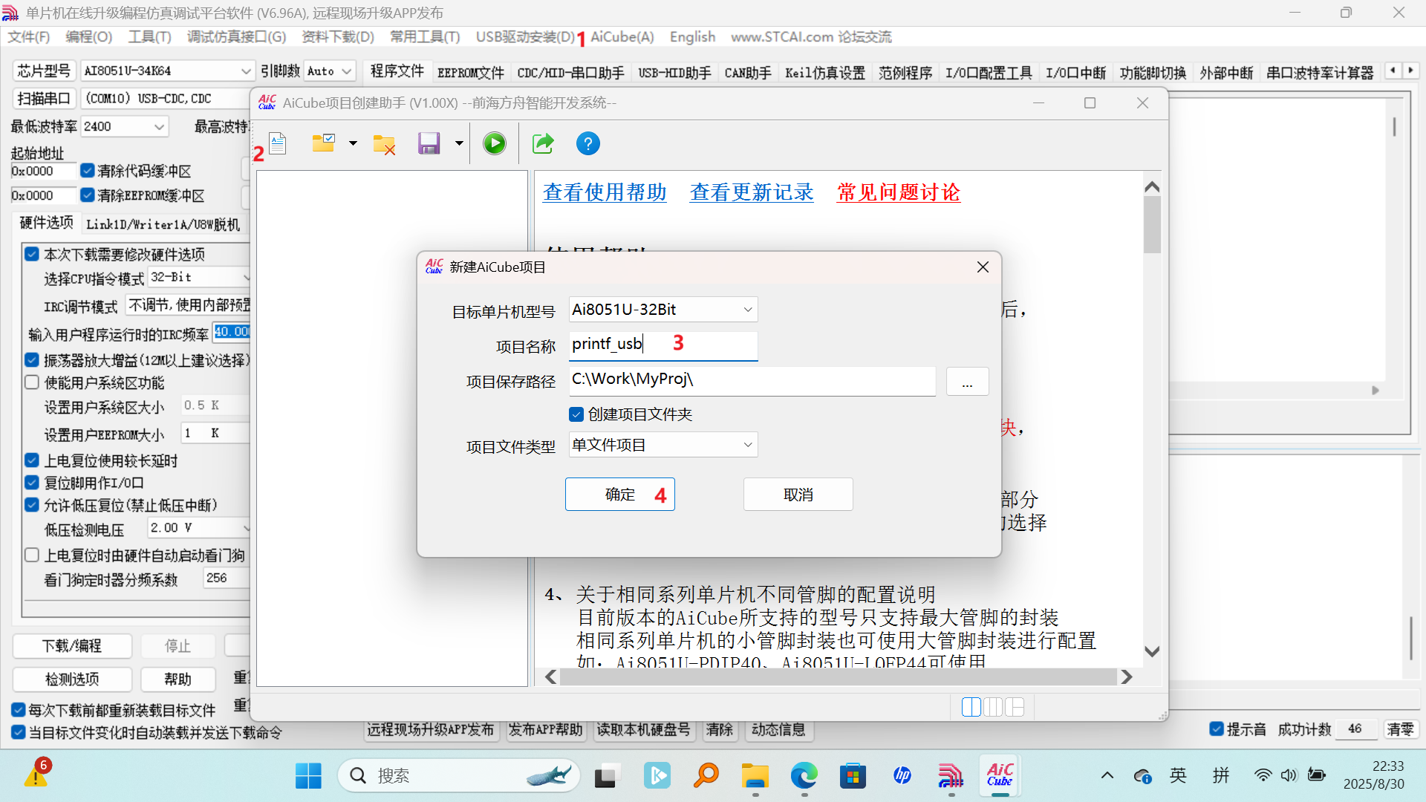
Task: Toggle 创建项目文件夹 checkbox
Action: click(576, 414)
